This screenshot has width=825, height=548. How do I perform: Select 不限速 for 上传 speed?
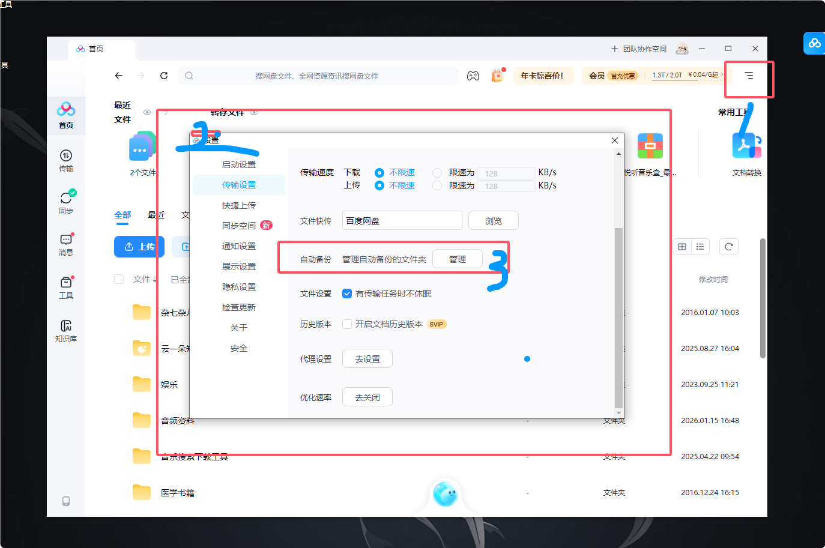coord(379,186)
